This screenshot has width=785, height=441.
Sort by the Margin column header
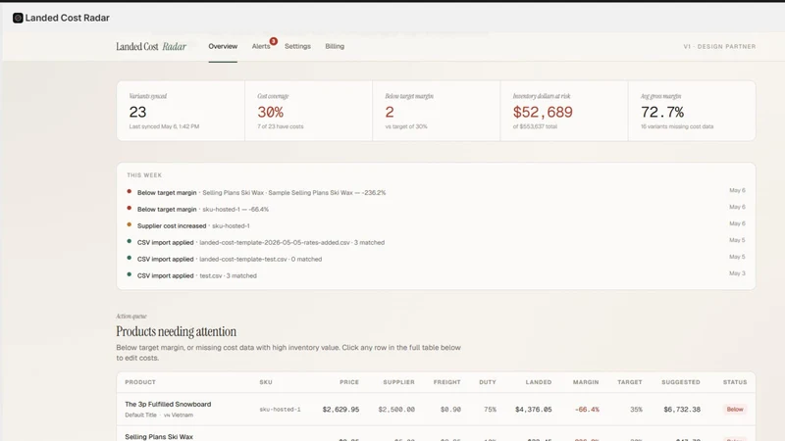[x=586, y=382]
